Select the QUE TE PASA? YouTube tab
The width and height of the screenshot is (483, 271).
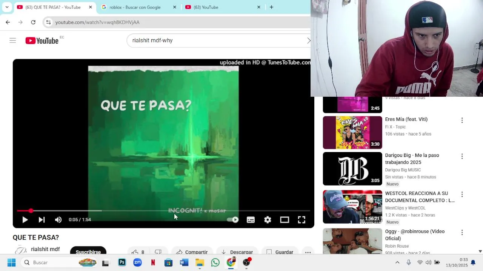pyautogui.click(x=53, y=7)
